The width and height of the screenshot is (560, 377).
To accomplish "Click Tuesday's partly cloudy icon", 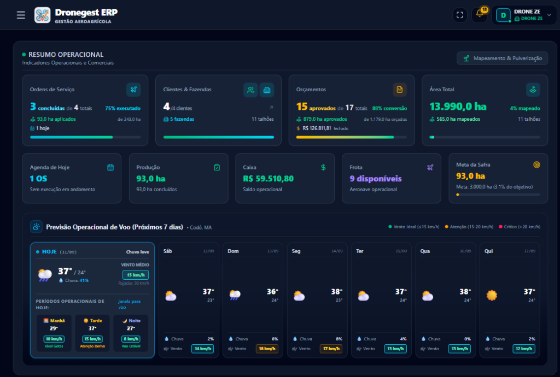I will tap(363, 296).
